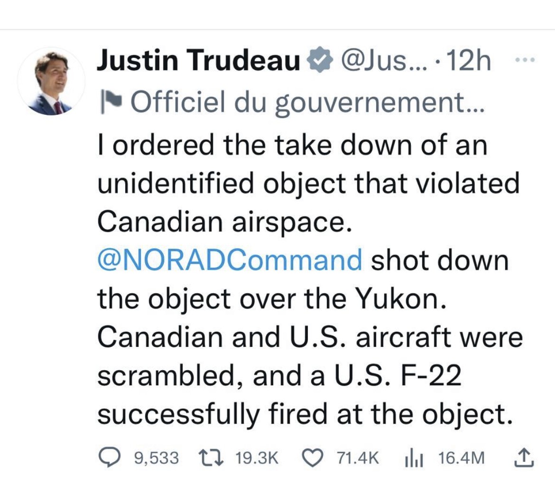
Task: Click the 16.4M views count
Action: click(461, 458)
